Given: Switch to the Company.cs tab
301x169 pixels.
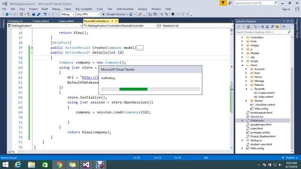Looking at the screenshot, I should (15, 21).
